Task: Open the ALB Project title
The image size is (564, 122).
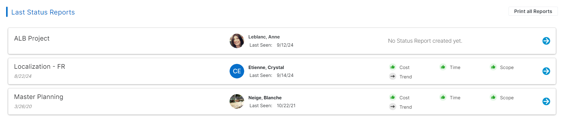Action: (32, 38)
